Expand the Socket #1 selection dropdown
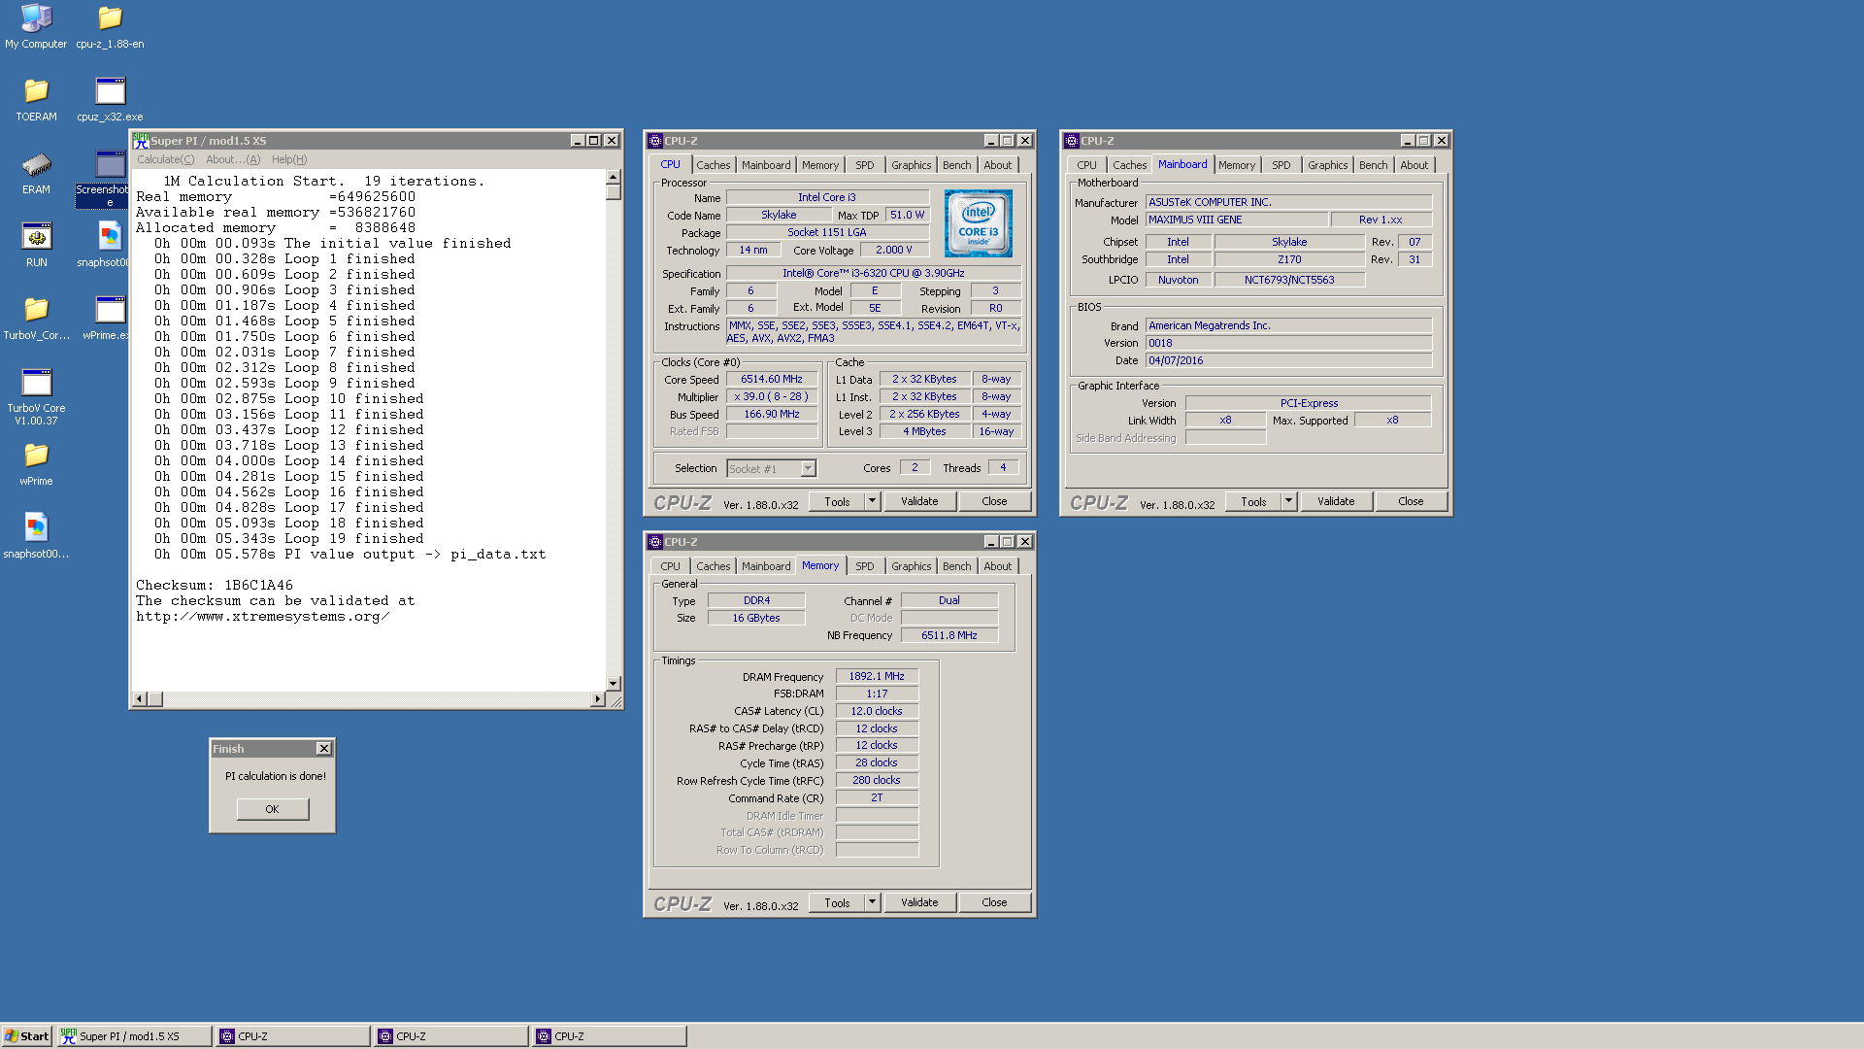Screen dimensions: 1864x1049 tap(808, 469)
